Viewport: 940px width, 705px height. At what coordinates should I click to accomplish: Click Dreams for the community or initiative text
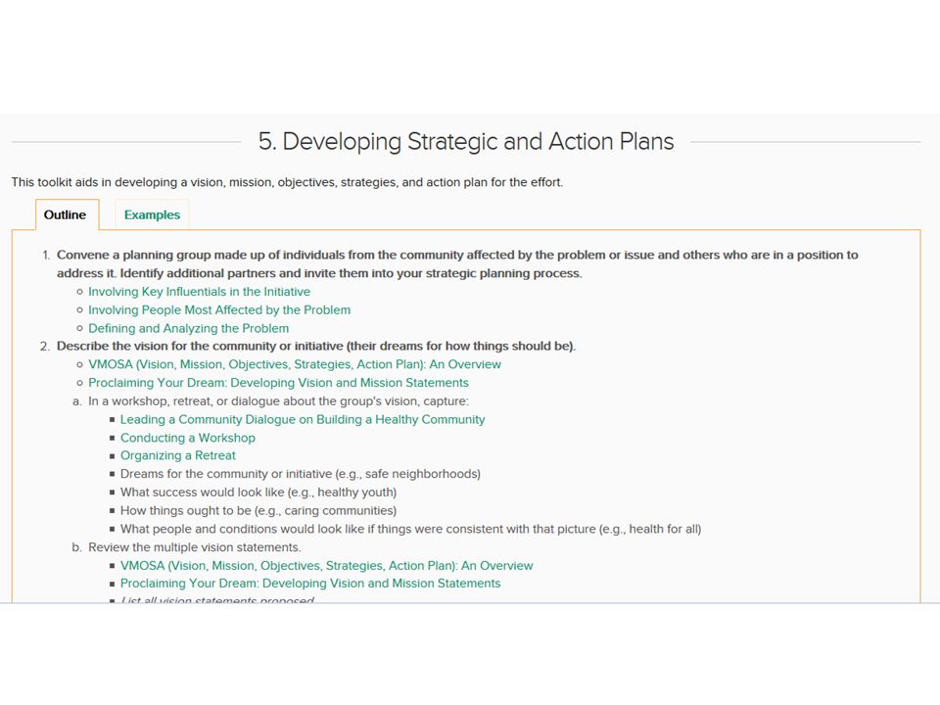coord(301,474)
